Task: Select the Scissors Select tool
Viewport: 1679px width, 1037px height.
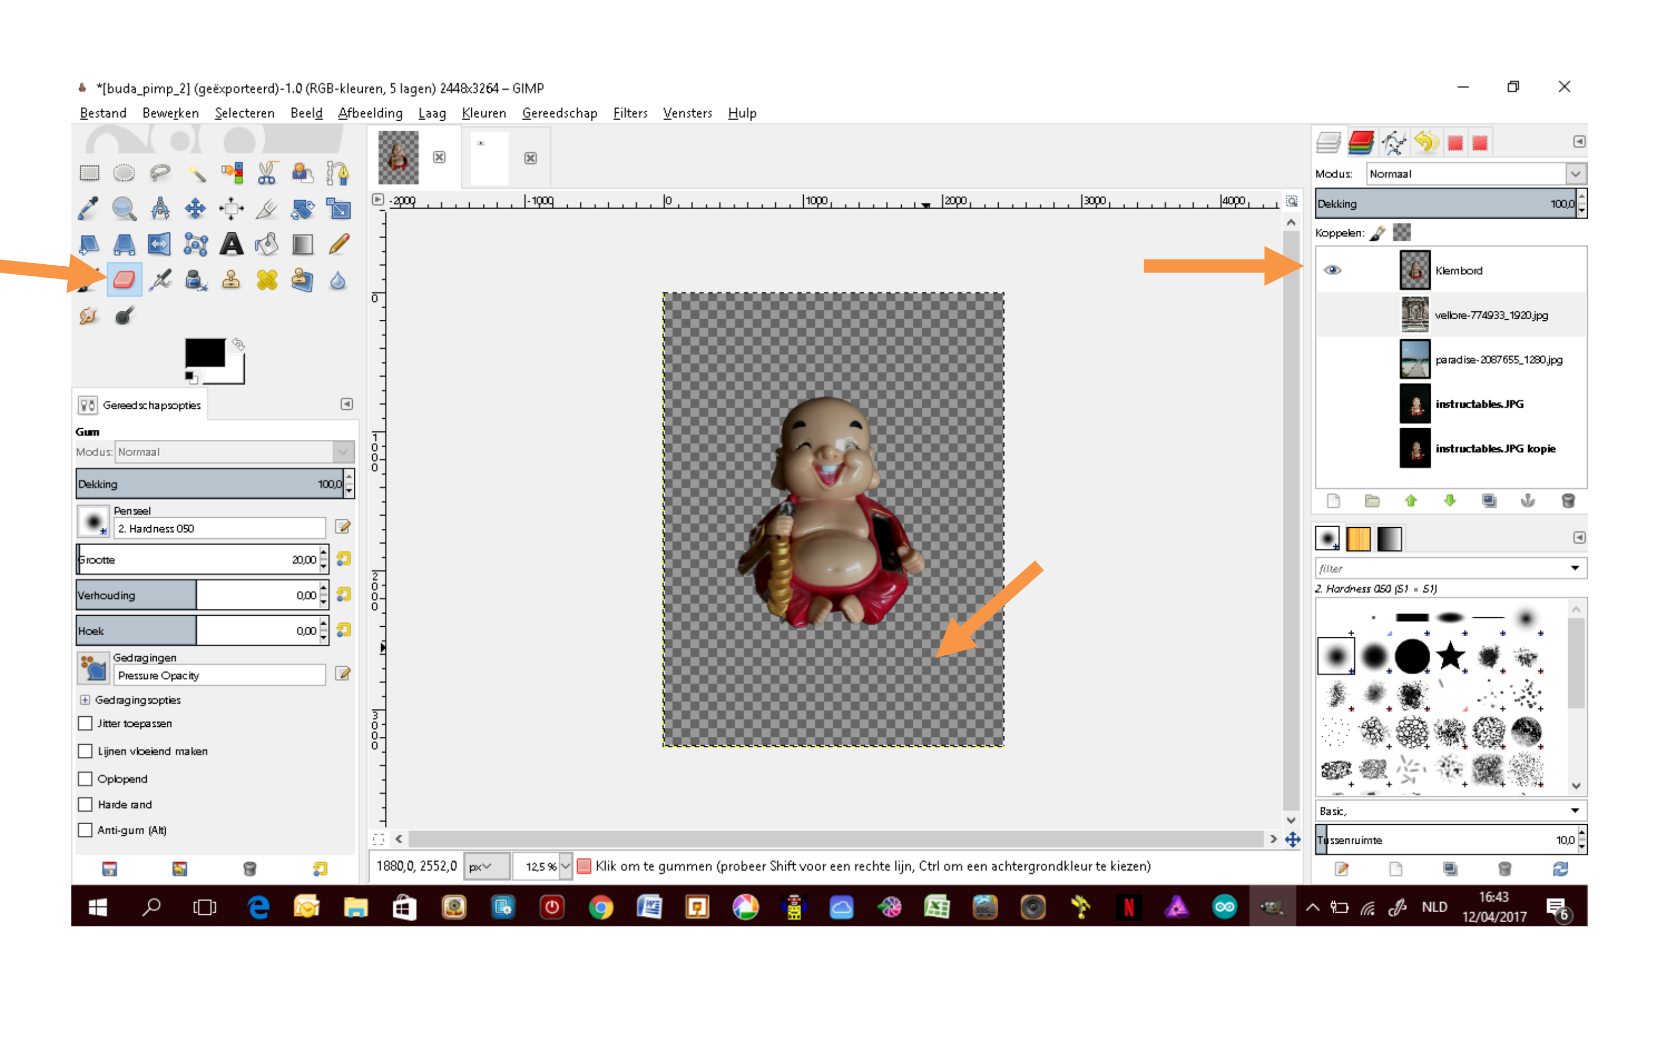Action: pos(267,172)
